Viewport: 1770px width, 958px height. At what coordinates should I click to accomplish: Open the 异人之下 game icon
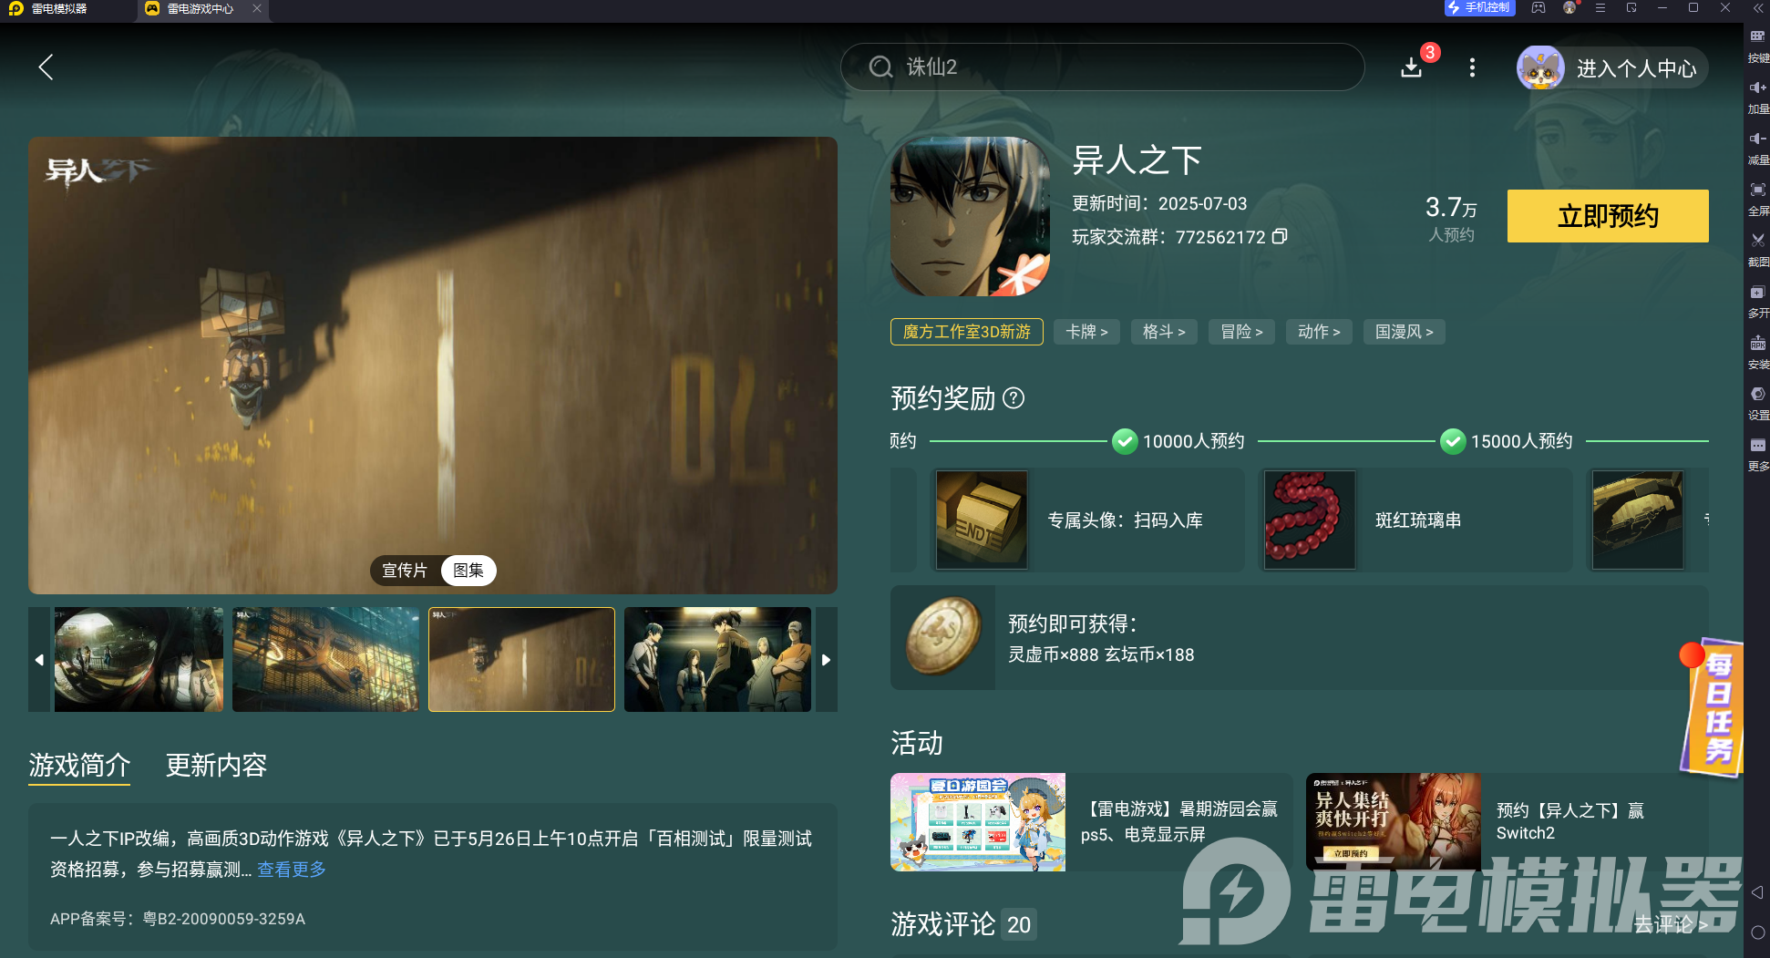(x=970, y=216)
